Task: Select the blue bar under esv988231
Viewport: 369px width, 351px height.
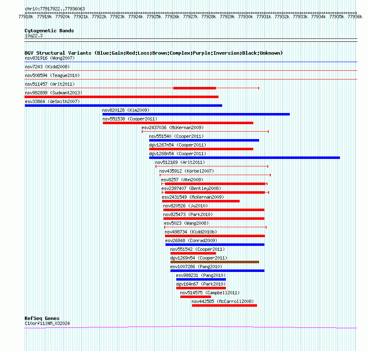Action: [x=201, y=279]
